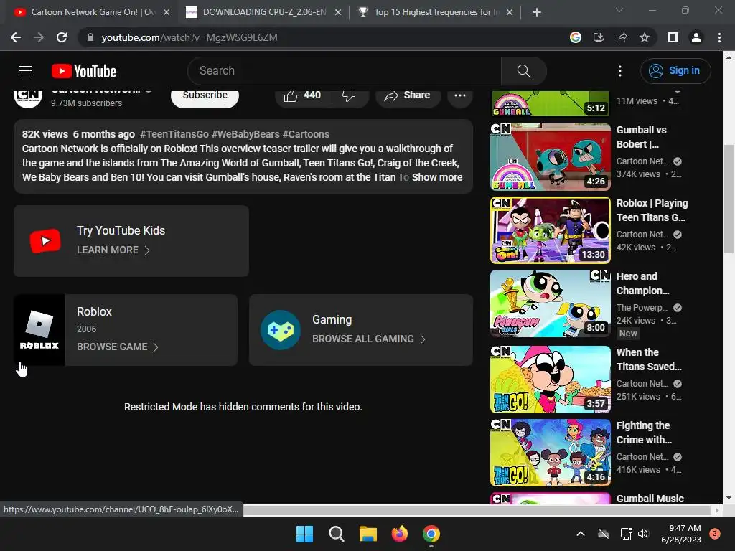Expand description with Show more
The height and width of the screenshot is (551, 735).
[437, 177]
